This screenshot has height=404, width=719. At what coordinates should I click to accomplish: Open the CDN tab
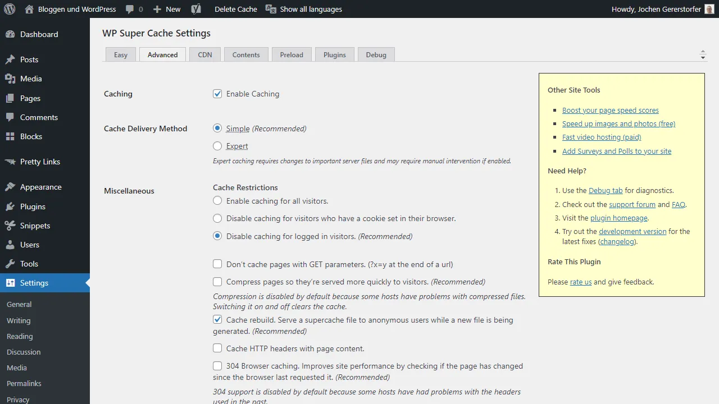click(205, 54)
